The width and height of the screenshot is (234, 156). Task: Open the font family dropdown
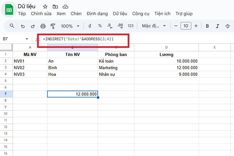click(x=153, y=26)
